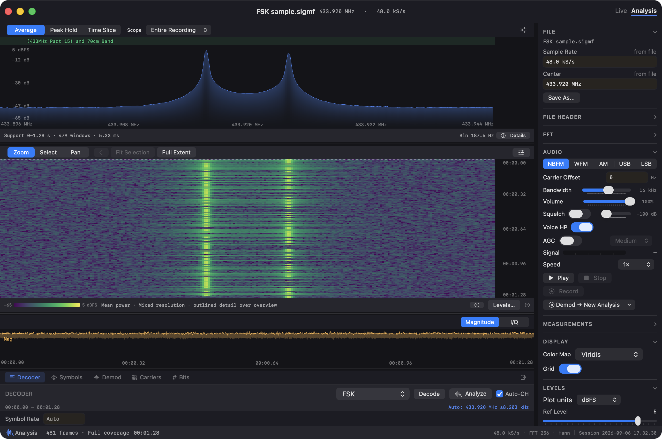662x439 pixels.
Task: Open spectrum plot settings sliders icon
Action: tap(523, 30)
